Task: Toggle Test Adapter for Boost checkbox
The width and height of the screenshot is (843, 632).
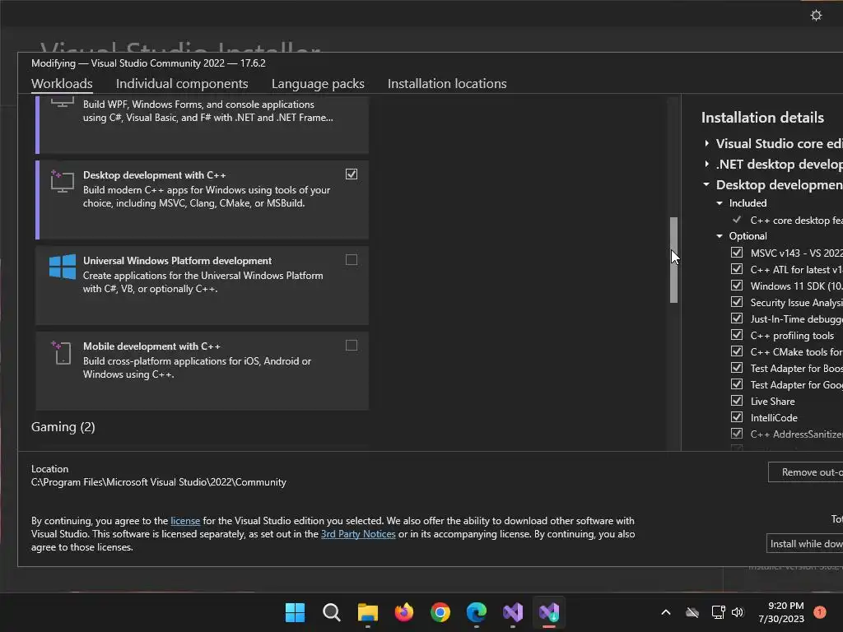Action: [x=737, y=368]
